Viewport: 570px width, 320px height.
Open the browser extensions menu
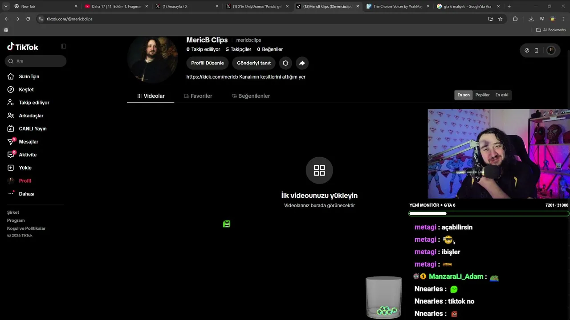point(515,19)
